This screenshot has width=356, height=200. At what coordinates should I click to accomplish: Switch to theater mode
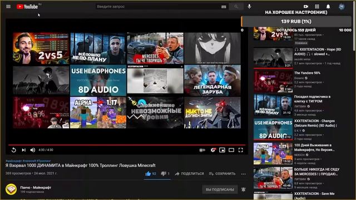coord(231,150)
